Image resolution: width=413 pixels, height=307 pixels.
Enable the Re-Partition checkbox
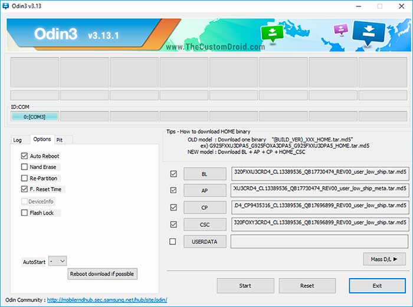click(x=24, y=179)
